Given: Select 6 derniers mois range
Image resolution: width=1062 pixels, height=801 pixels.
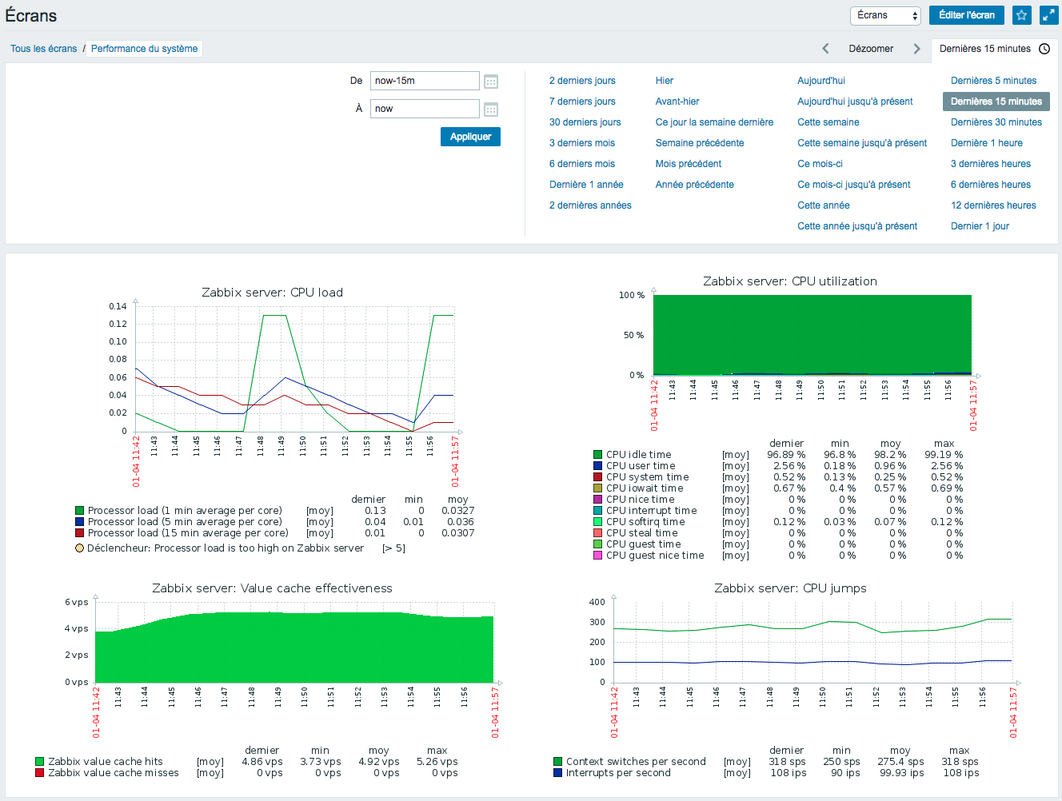Looking at the screenshot, I should click(x=582, y=164).
